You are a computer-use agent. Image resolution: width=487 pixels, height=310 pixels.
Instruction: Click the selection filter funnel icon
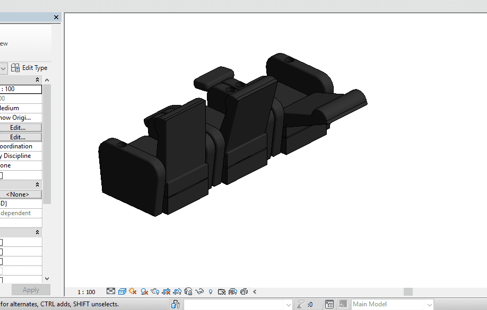click(301, 304)
